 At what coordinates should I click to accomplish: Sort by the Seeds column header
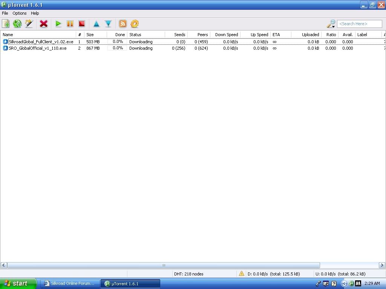click(176, 35)
